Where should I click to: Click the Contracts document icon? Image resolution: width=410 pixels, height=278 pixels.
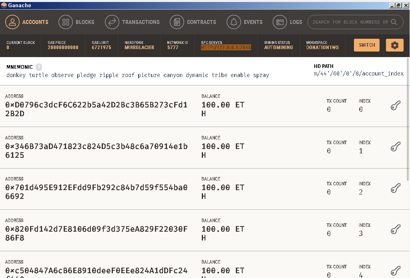coord(177,22)
